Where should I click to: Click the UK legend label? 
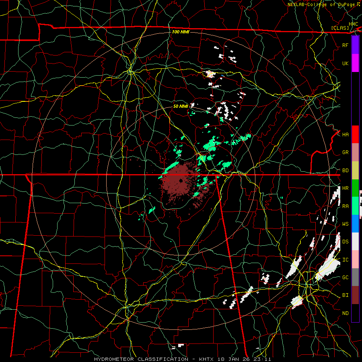[345, 63]
